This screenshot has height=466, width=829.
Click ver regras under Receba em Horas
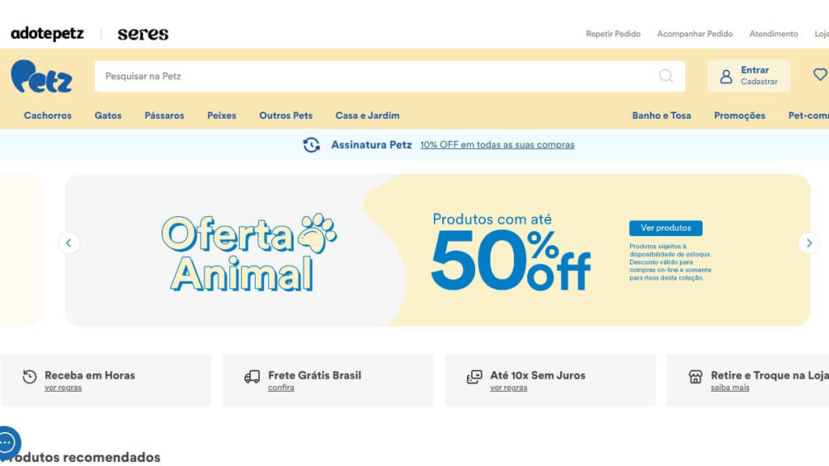63,388
